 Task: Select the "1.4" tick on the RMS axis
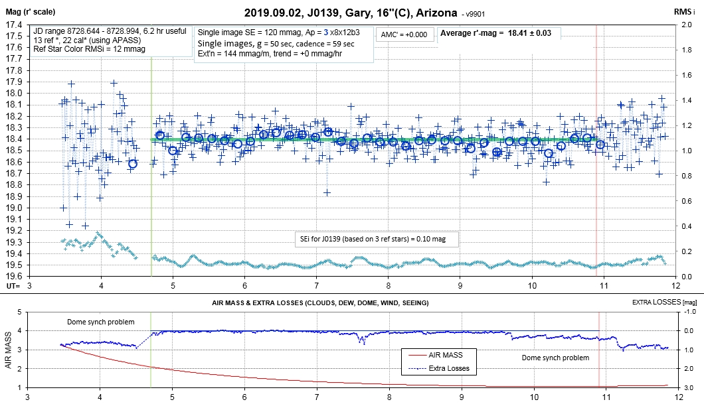[687, 100]
